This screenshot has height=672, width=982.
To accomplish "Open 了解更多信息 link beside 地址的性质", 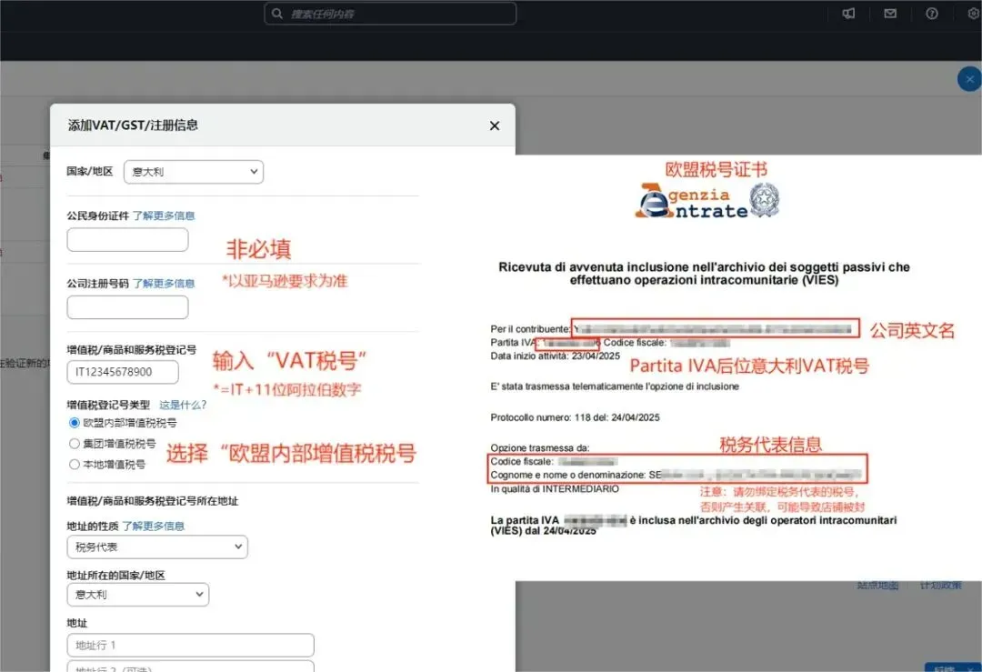I will click(154, 526).
